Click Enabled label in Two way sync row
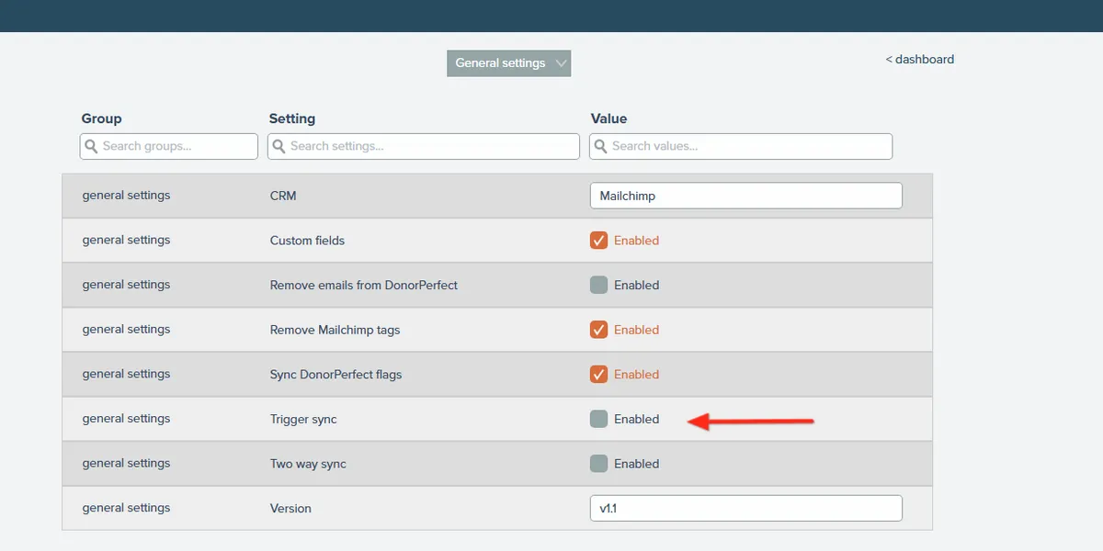The width and height of the screenshot is (1103, 551). tap(636, 464)
